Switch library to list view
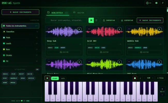 [x=96, y=20]
